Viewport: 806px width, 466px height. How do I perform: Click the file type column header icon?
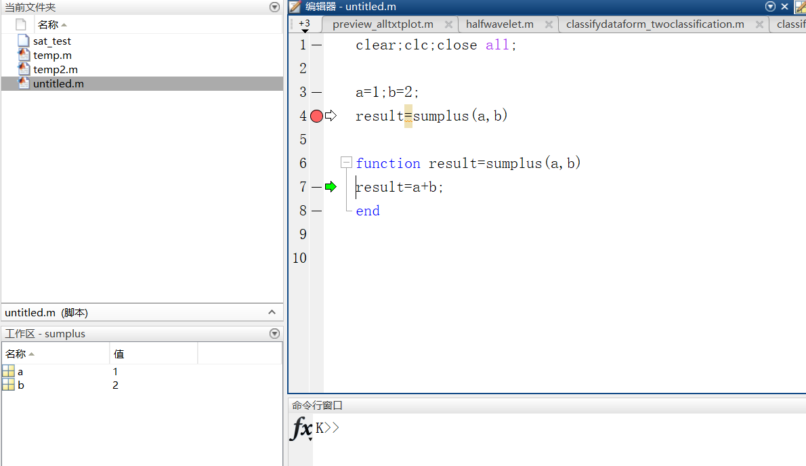[20, 24]
